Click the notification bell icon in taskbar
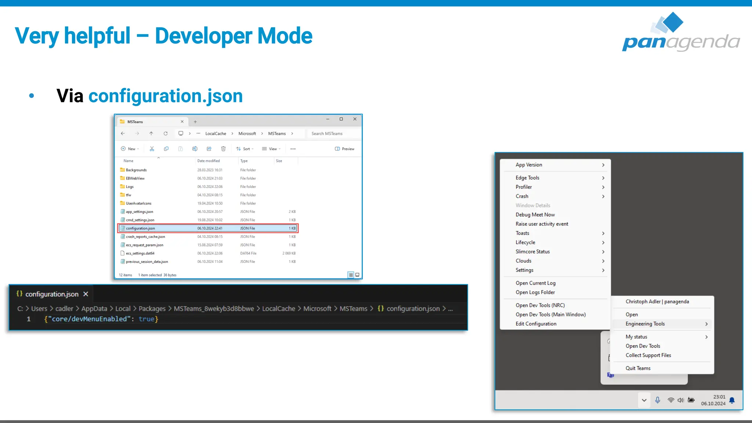Viewport: 752px width, 423px height. pos(732,400)
